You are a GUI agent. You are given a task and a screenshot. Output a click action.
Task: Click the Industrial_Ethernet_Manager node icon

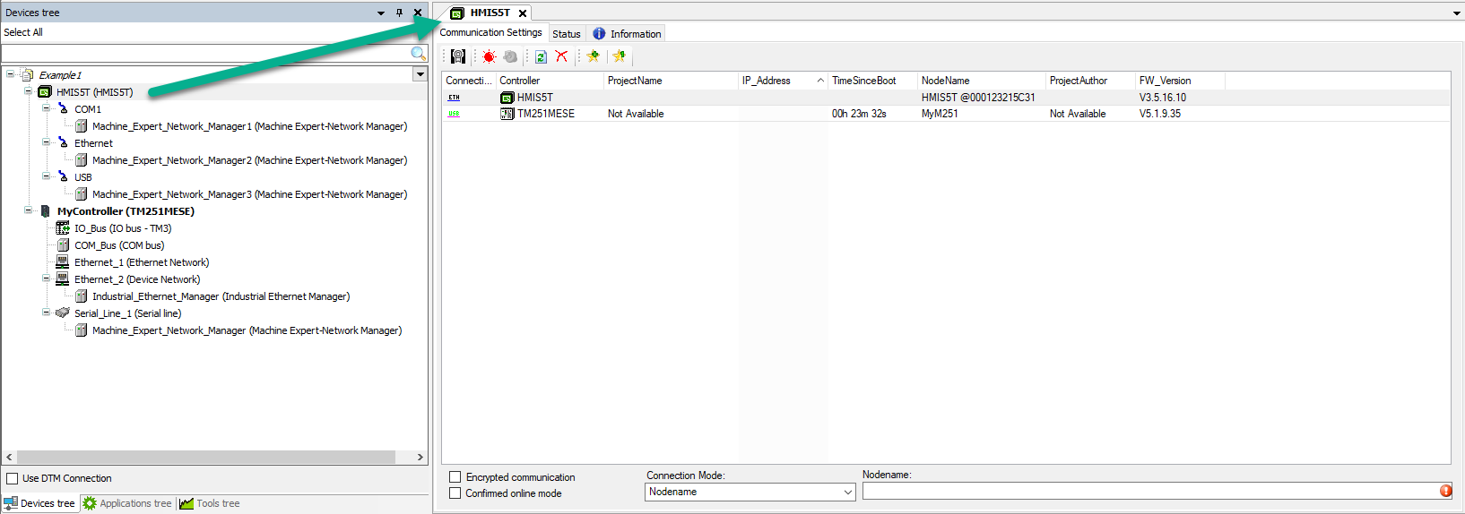81,296
